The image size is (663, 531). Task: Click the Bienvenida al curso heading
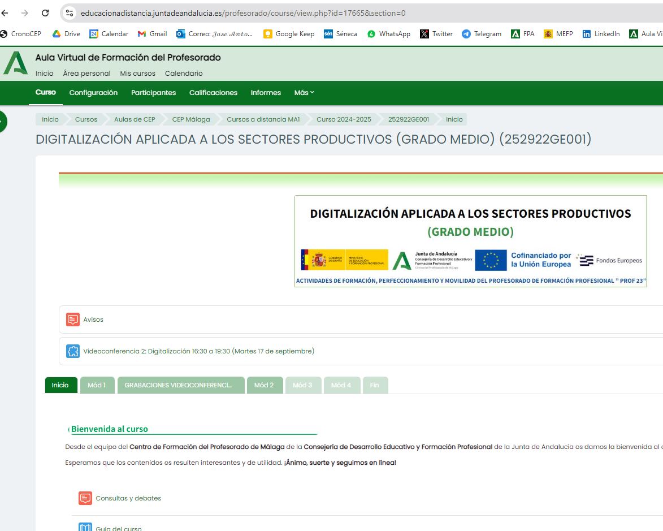110,429
